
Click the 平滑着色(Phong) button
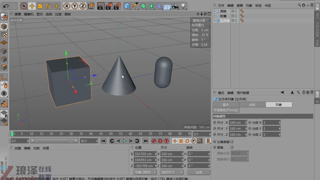click(x=226, y=110)
